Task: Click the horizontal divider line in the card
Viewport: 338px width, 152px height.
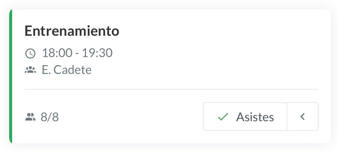Action: 171,90
